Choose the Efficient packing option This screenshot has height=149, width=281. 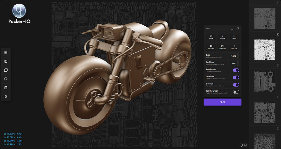click(211, 47)
